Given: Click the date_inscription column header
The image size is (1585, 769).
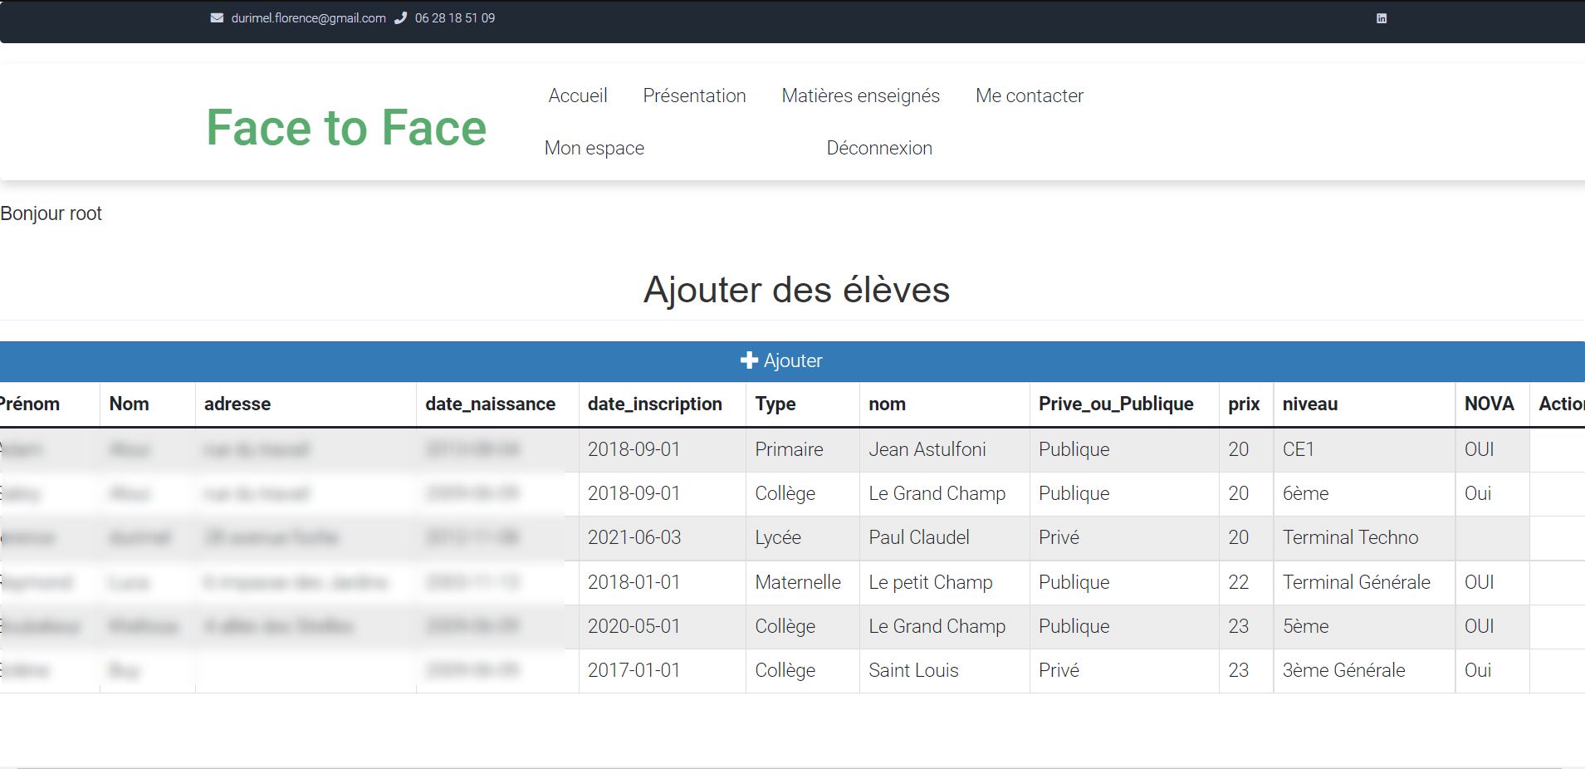Looking at the screenshot, I should coord(654,404).
